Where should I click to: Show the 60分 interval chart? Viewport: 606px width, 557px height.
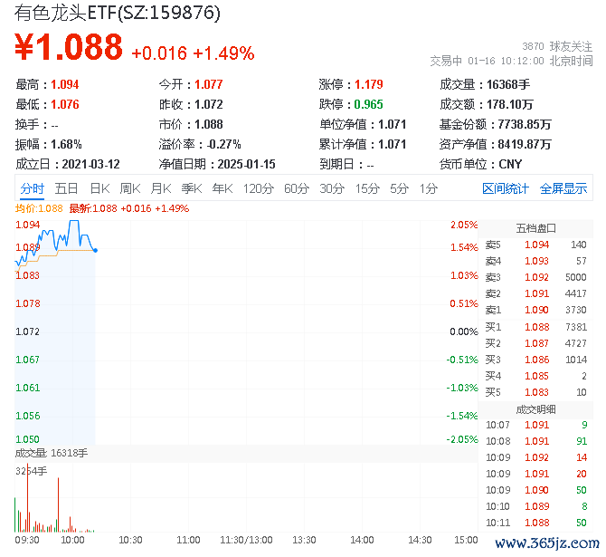pyautogui.click(x=297, y=189)
